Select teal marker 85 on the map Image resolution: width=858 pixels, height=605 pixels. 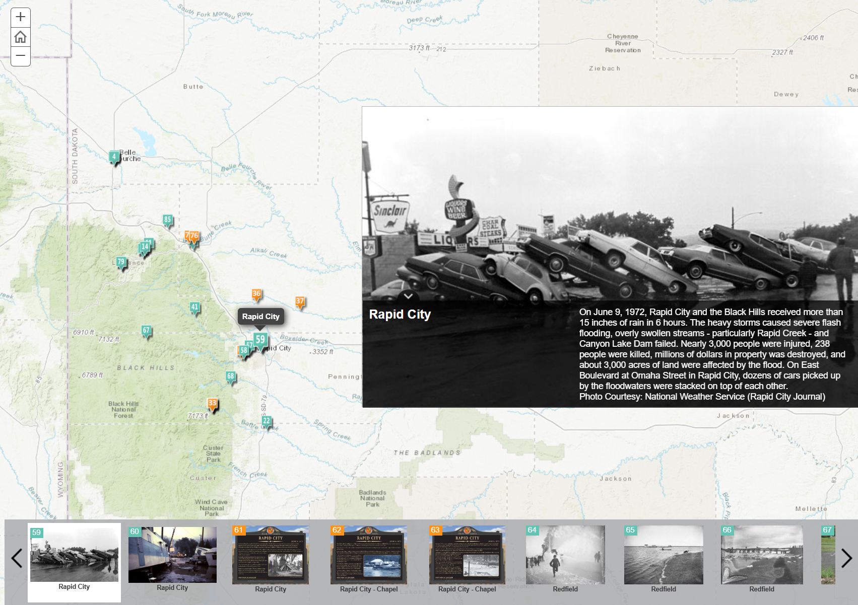pos(167,220)
